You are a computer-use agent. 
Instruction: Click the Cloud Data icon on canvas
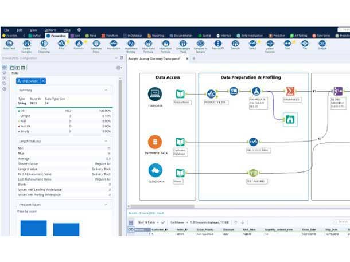point(155,170)
